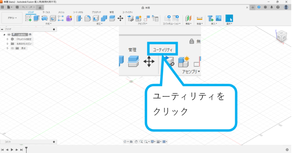Screen dimensions: 293x153
Task: Click the Save icon in the quick access bar
Action: pos(17,7)
